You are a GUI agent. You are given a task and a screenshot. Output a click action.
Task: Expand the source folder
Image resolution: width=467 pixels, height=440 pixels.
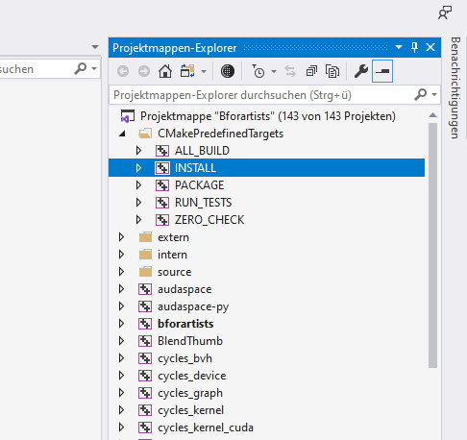pyautogui.click(x=121, y=272)
